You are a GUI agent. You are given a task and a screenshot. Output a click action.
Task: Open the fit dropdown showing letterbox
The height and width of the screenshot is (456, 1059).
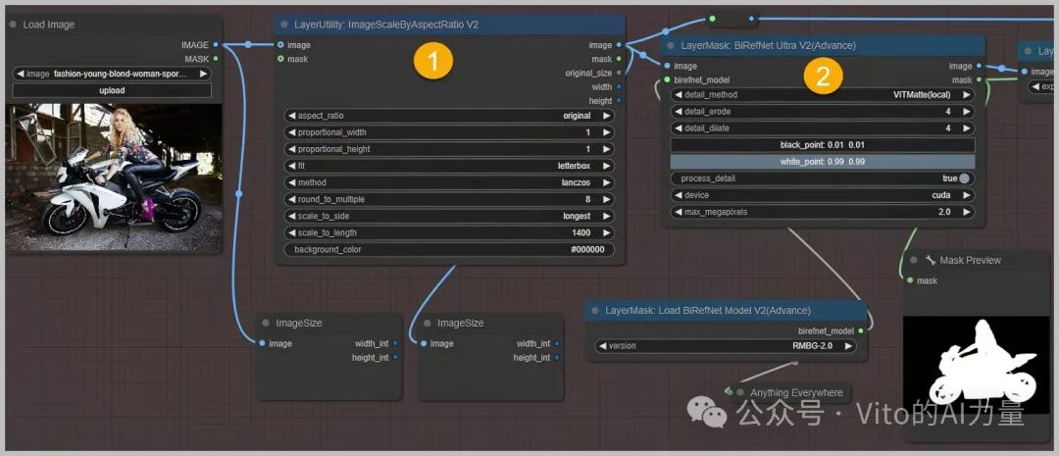click(x=448, y=166)
